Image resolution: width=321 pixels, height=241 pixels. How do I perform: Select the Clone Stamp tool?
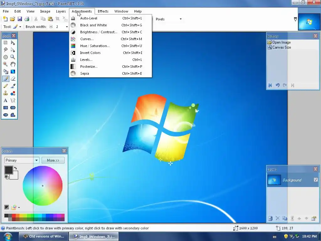point(6,93)
